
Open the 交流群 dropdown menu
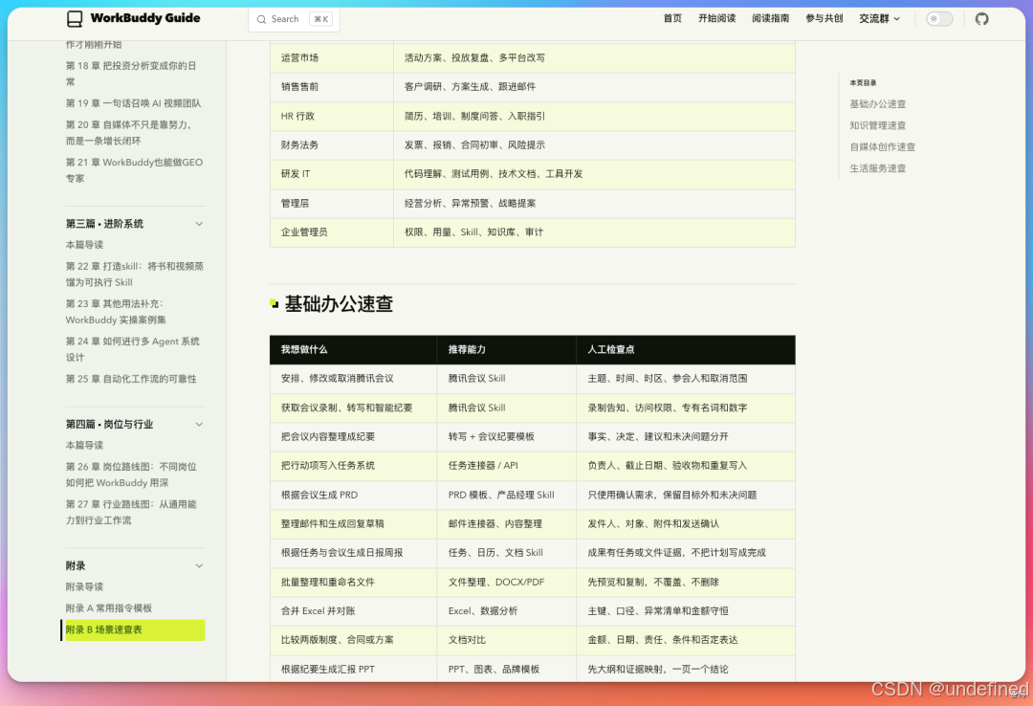(x=880, y=18)
